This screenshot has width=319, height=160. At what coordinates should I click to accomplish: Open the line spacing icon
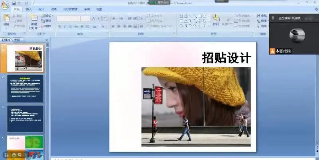tap(142, 18)
